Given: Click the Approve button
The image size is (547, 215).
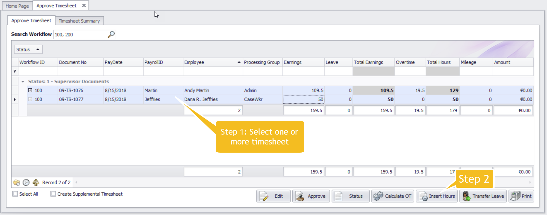Looking at the screenshot, I should click(x=311, y=196).
